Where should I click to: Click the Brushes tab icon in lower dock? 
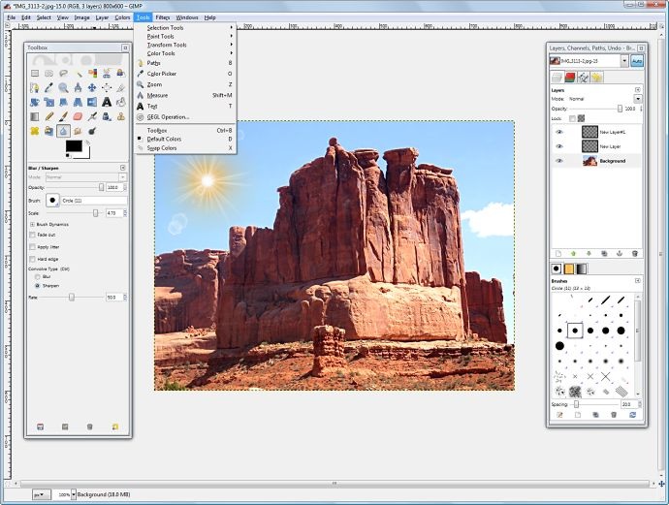click(x=557, y=268)
